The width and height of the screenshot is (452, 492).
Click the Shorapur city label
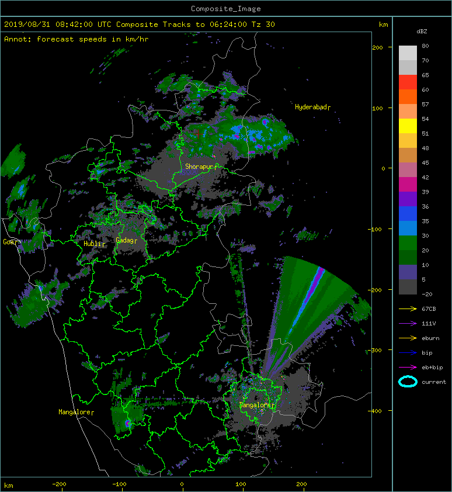tap(201, 167)
